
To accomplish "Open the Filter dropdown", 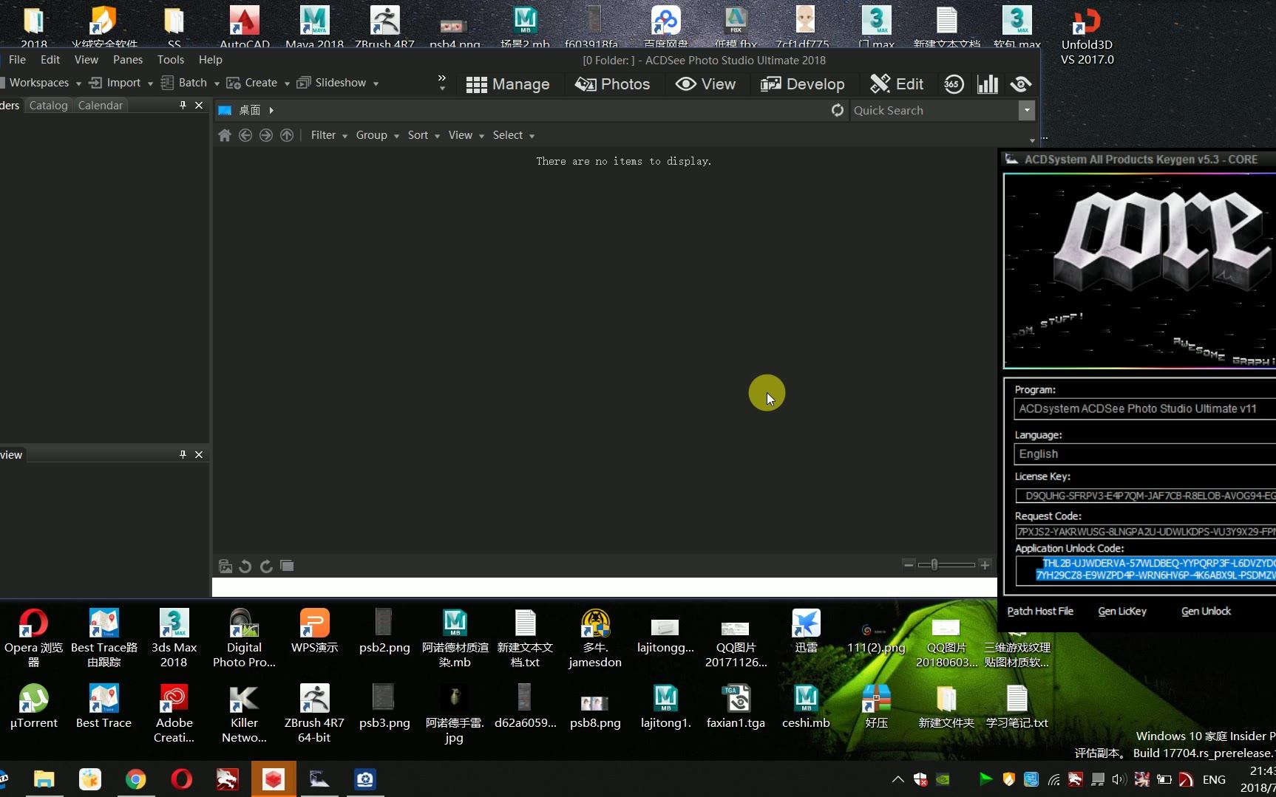I will click(329, 135).
